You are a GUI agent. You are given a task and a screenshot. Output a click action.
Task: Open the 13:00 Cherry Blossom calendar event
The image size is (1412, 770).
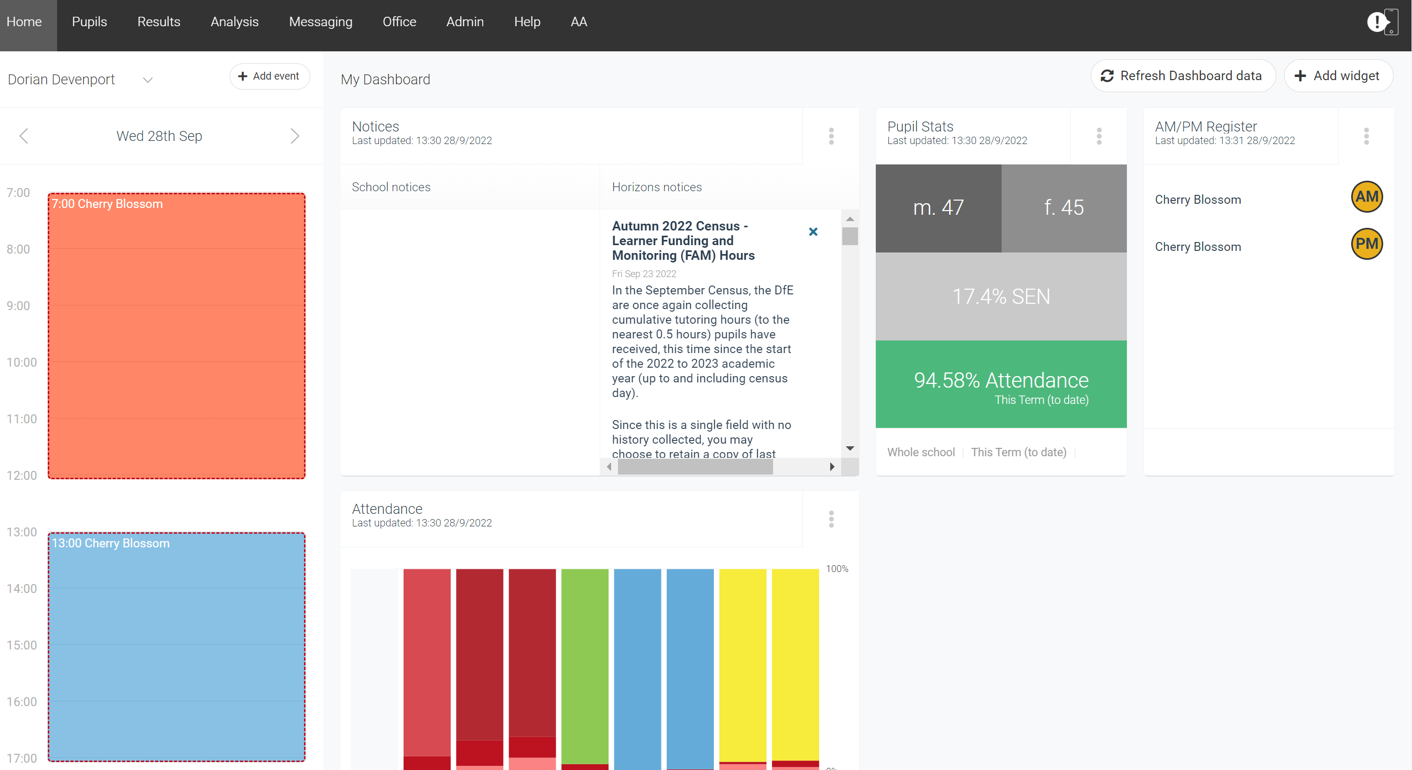click(x=177, y=647)
